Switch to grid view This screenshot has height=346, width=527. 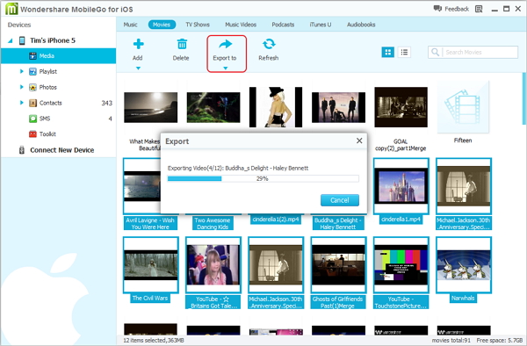[388, 52]
